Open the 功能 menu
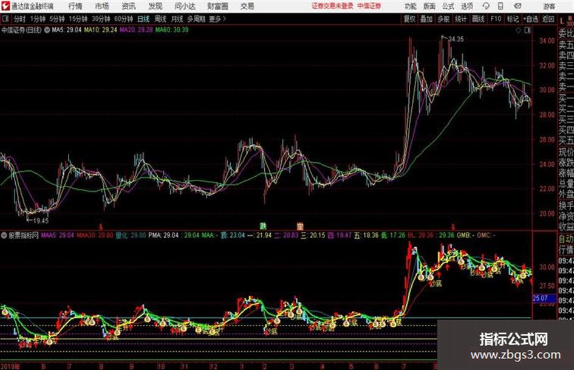 pyautogui.click(x=411, y=6)
